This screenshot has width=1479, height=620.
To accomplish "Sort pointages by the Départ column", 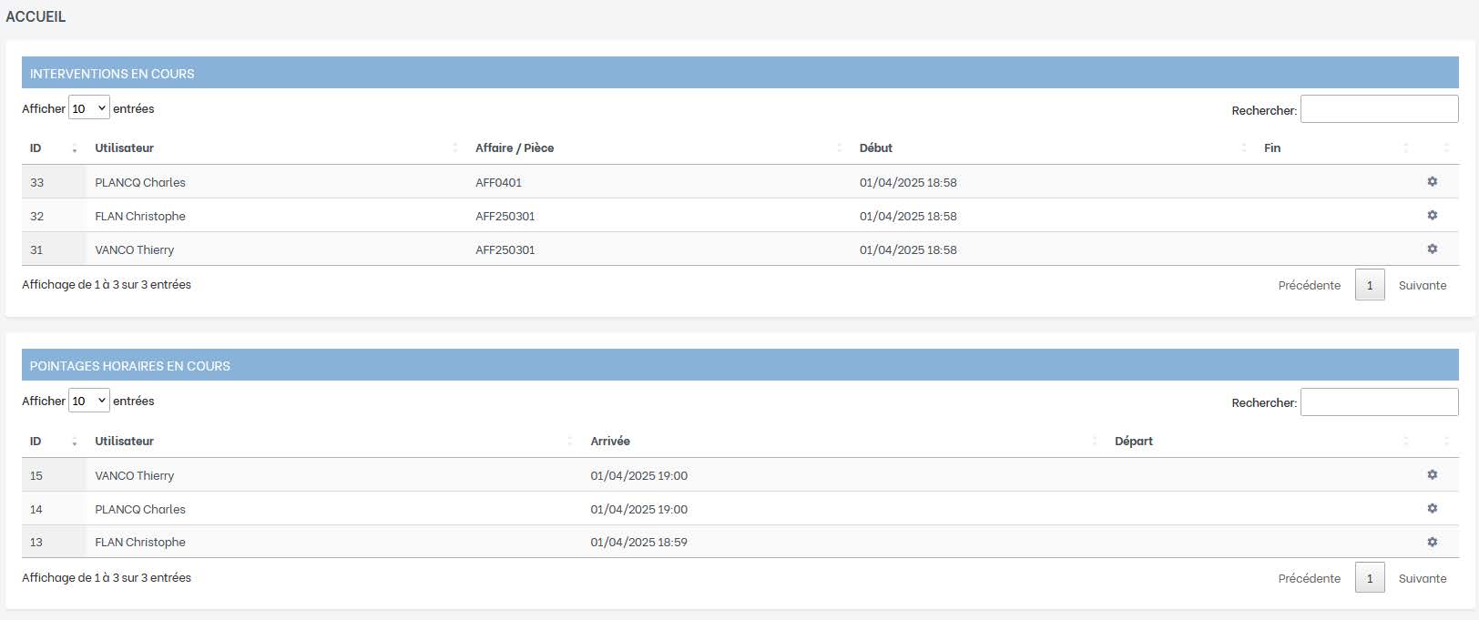I will pos(1261,441).
